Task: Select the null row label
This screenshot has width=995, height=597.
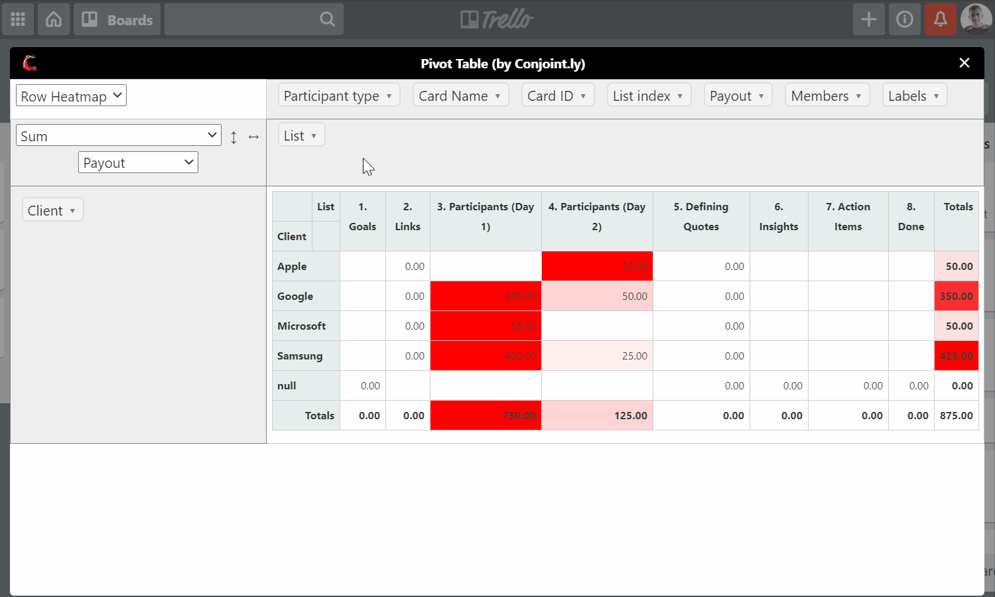Action: click(306, 385)
